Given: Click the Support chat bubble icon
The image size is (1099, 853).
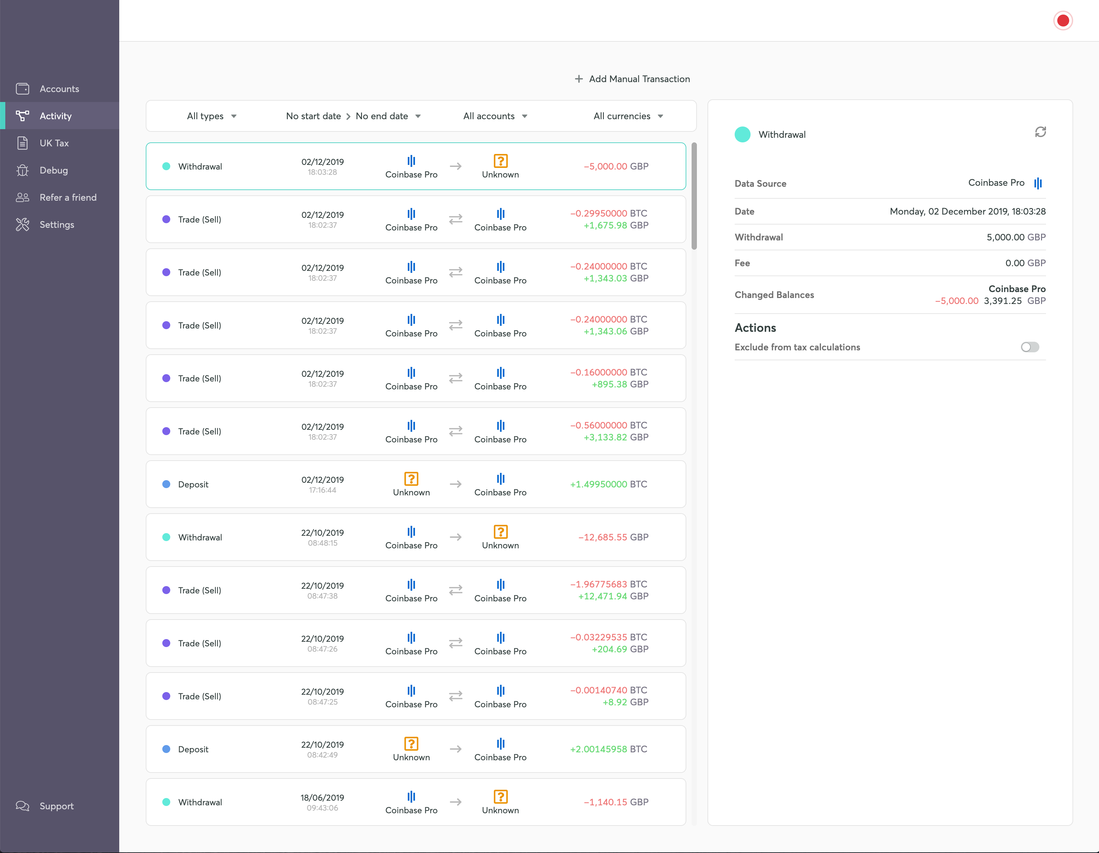Looking at the screenshot, I should (x=23, y=806).
